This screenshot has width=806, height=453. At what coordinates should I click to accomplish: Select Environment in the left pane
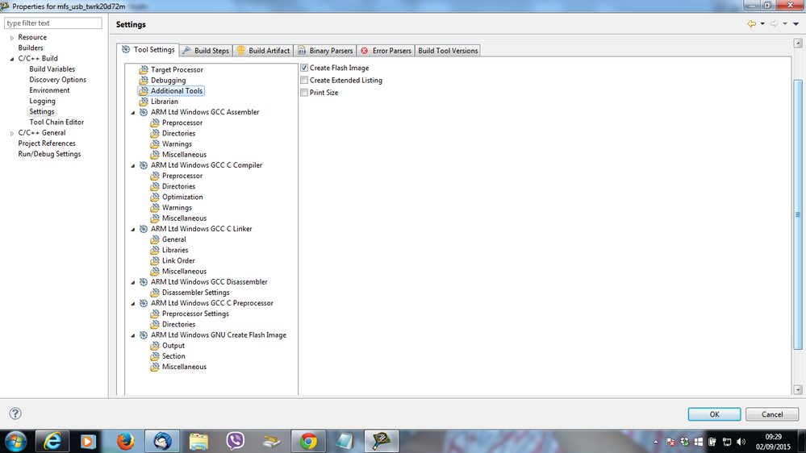[x=49, y=90]
